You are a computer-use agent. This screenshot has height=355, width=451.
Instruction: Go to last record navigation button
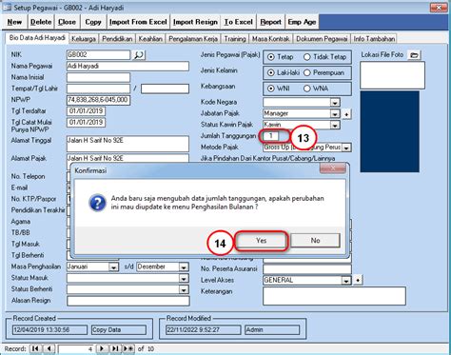pyautogui.click(x=115, y=348)
